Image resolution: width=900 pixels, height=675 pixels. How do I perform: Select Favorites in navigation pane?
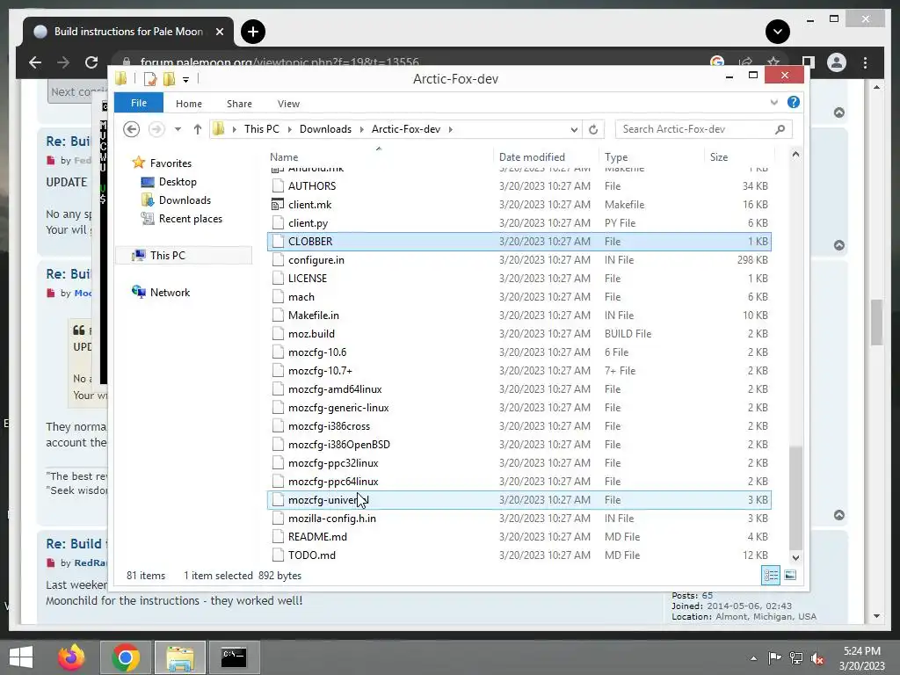pos(171,163)
